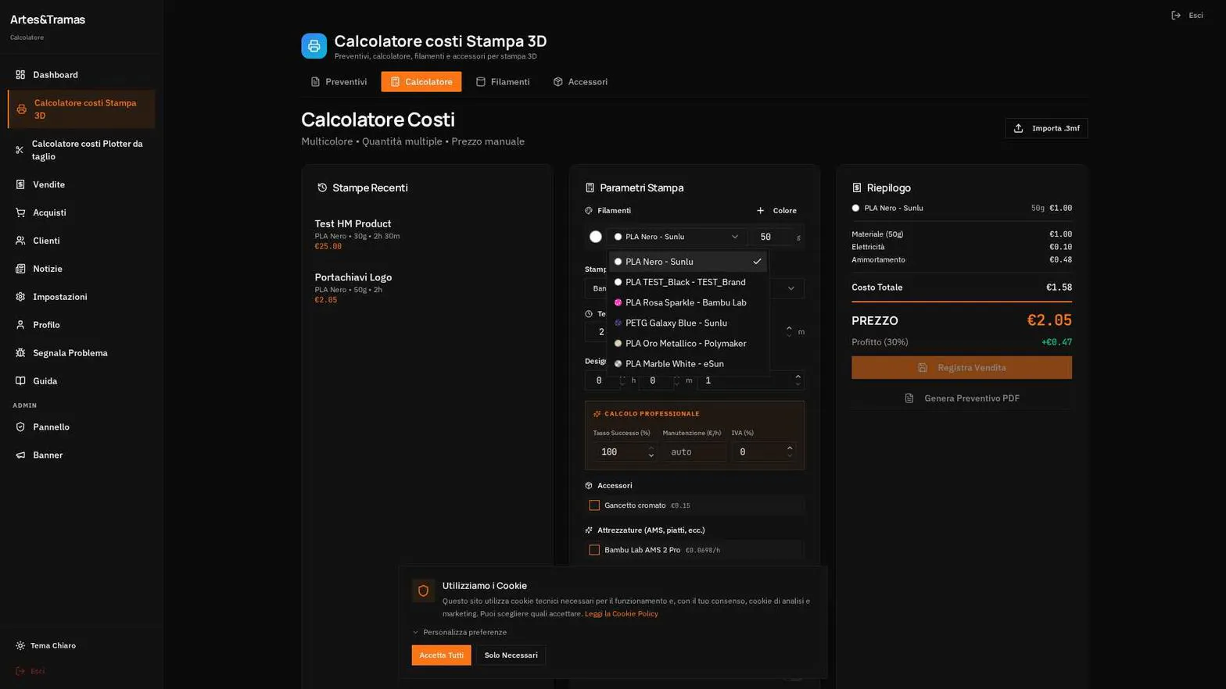Click Registra Vendita button
The image size is (1226, 689).
(x=962, y=368)
